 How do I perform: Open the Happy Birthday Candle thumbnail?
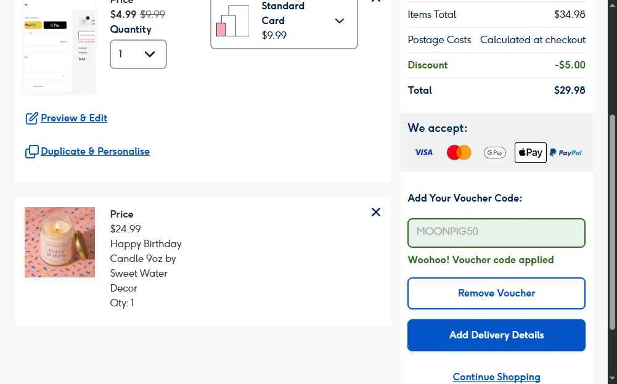(x=60, y=242)
